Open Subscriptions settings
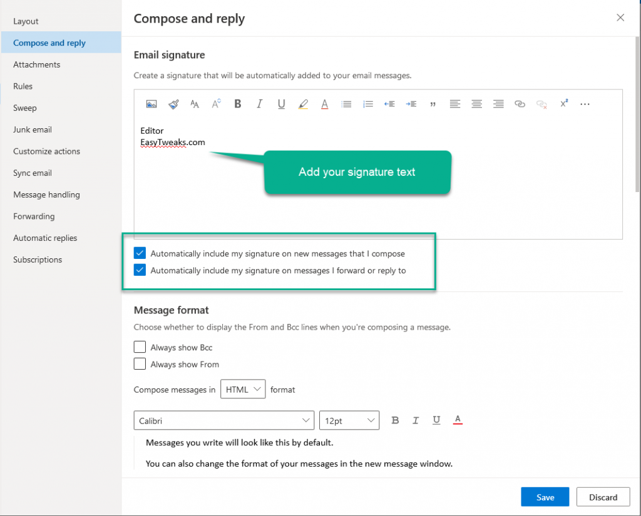Image resolution: width=641 pixels, height=516 pixels. [x=61, y=260]
